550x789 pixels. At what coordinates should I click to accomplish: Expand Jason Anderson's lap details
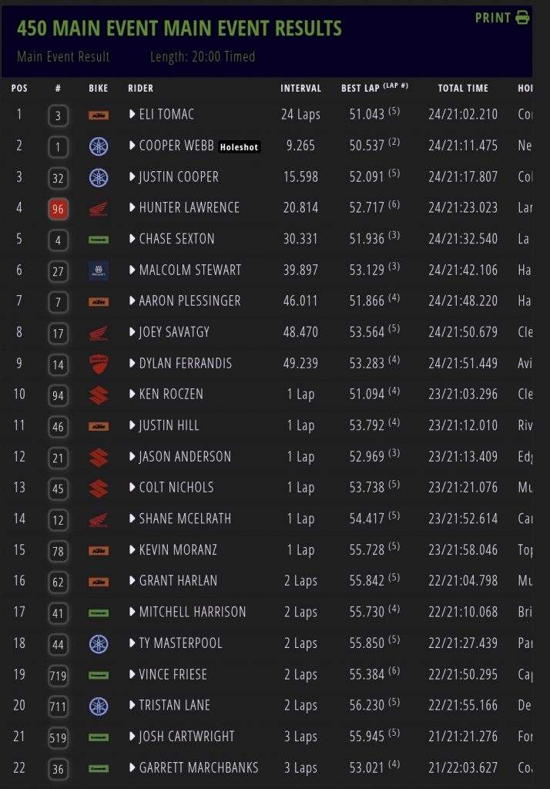coord(132,457)
